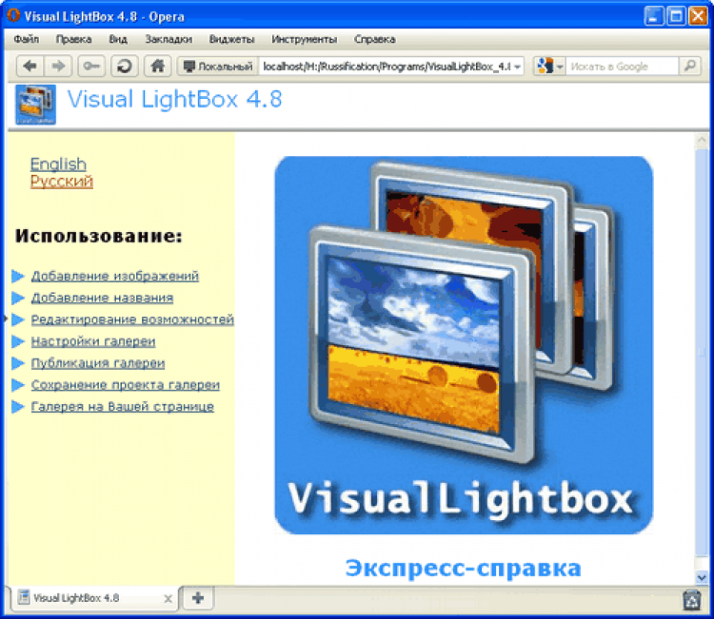Screen dimensions: 714x619
Task: Click the Локальный address badge
Action: point(218,67)
